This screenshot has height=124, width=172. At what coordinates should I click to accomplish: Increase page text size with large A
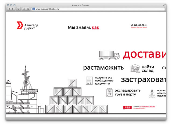[x=28, y=9]
